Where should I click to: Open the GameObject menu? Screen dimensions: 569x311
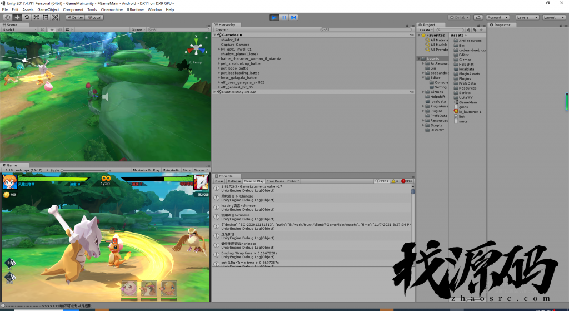48,10
